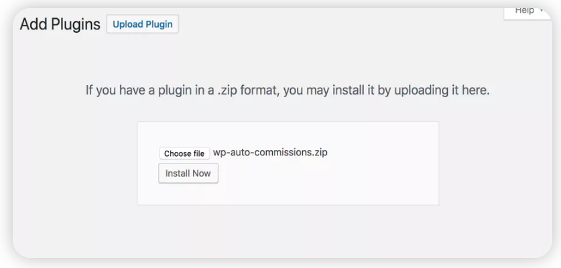This screenshot has width=561, height=268.
Task: Click the '.zip' extension of the selected file
Action: pos(319,153)
